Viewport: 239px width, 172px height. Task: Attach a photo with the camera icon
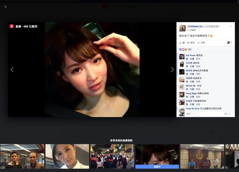(226, 114)
